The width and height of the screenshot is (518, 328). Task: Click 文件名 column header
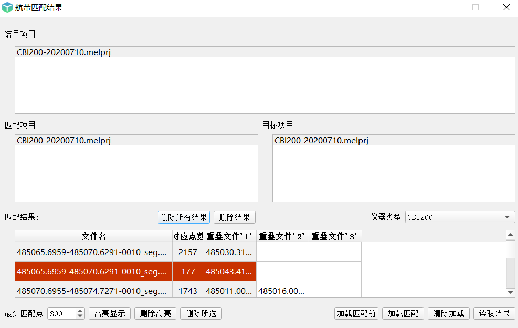pyautogui.click(x=94, y=237)
